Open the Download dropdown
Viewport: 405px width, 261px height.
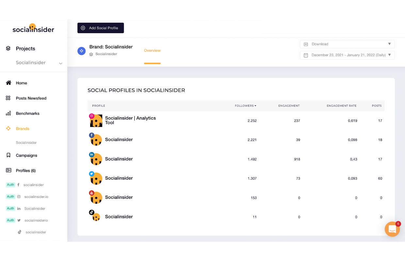[x=347, y=44]
